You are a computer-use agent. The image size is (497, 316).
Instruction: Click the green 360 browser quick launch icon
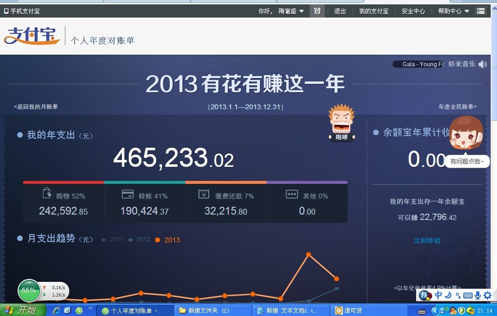point(79,311)
